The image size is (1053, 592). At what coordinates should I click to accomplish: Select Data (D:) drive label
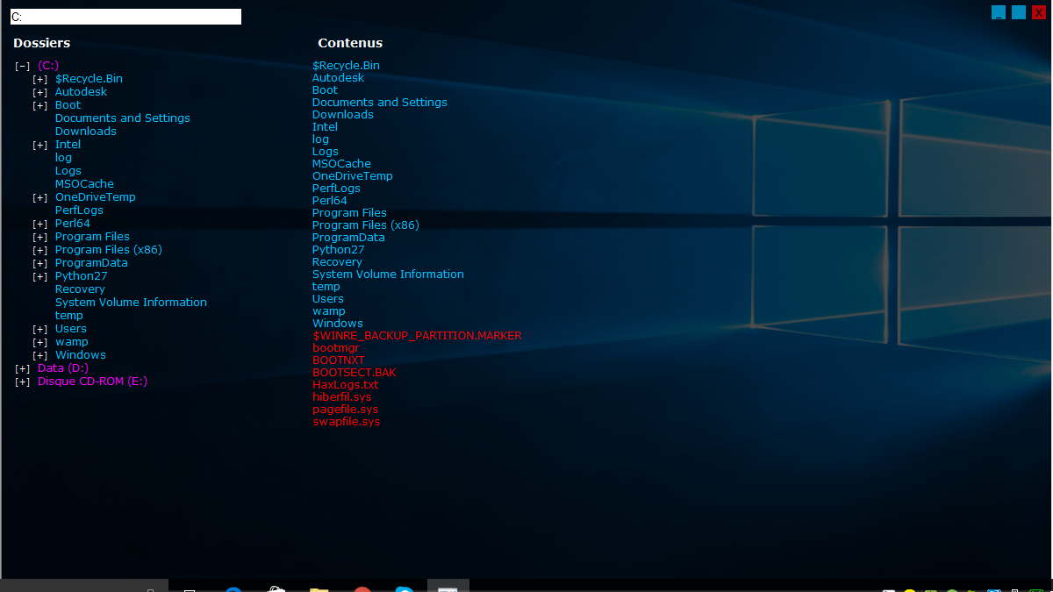63,368
